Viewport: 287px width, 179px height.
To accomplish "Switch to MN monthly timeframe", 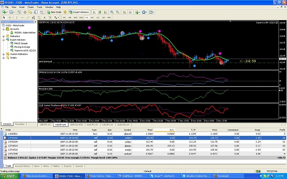I will click(109, 17).
